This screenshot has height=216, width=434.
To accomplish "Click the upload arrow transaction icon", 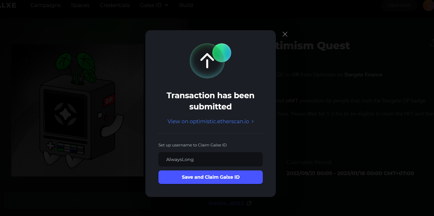I will point(207,61).
